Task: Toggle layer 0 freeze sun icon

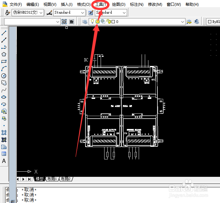Action: pyautogui.click(x=97, y=22)
